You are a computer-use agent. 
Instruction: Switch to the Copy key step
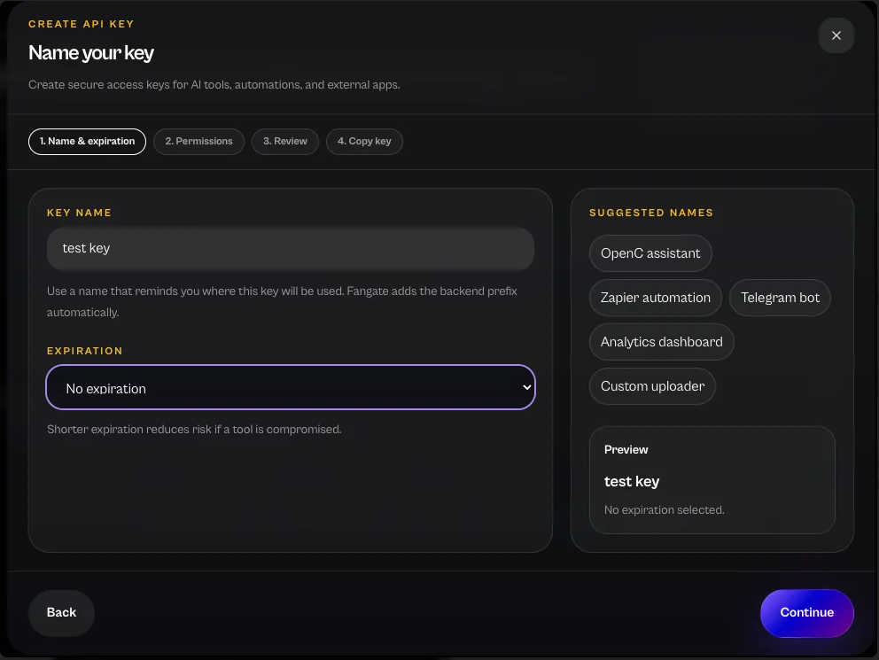pos(364,141)
